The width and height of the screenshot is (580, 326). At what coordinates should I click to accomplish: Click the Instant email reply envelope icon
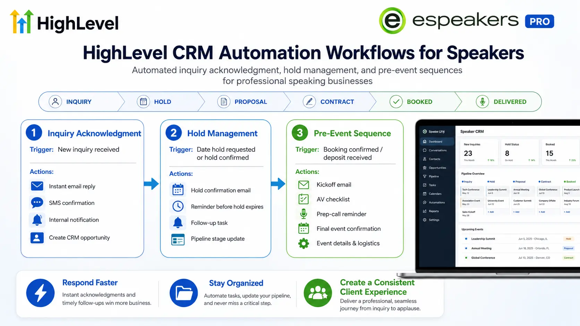coord(37,186)
